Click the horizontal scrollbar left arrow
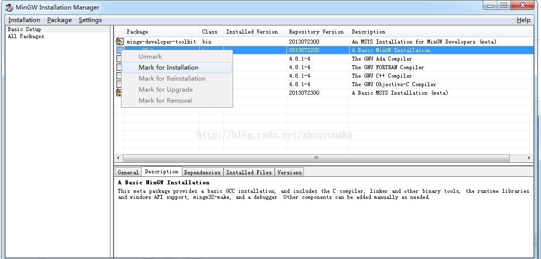The image size is (541, 259). coord(118,158)
